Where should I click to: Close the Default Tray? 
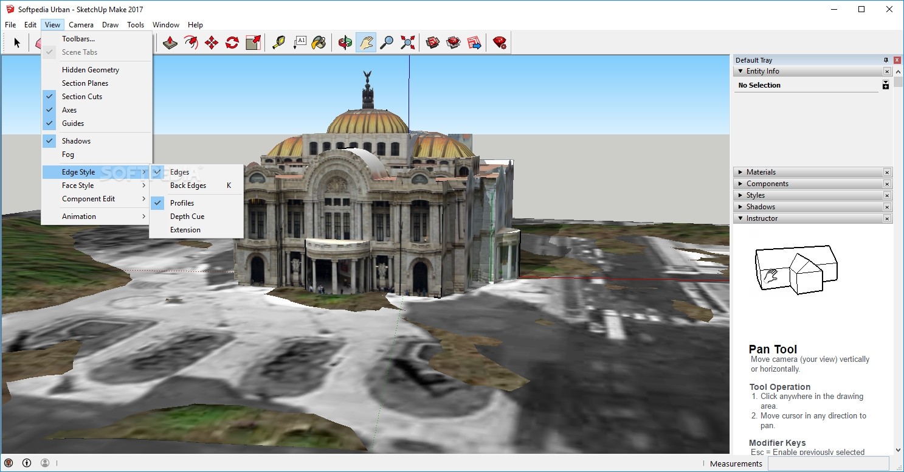tap(897, 60)
